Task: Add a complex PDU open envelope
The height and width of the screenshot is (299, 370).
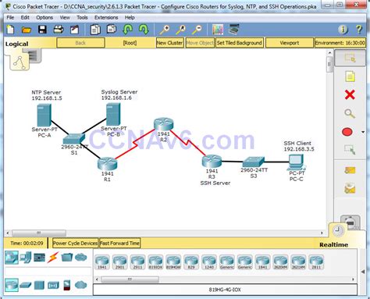Action: pos(350,188)
